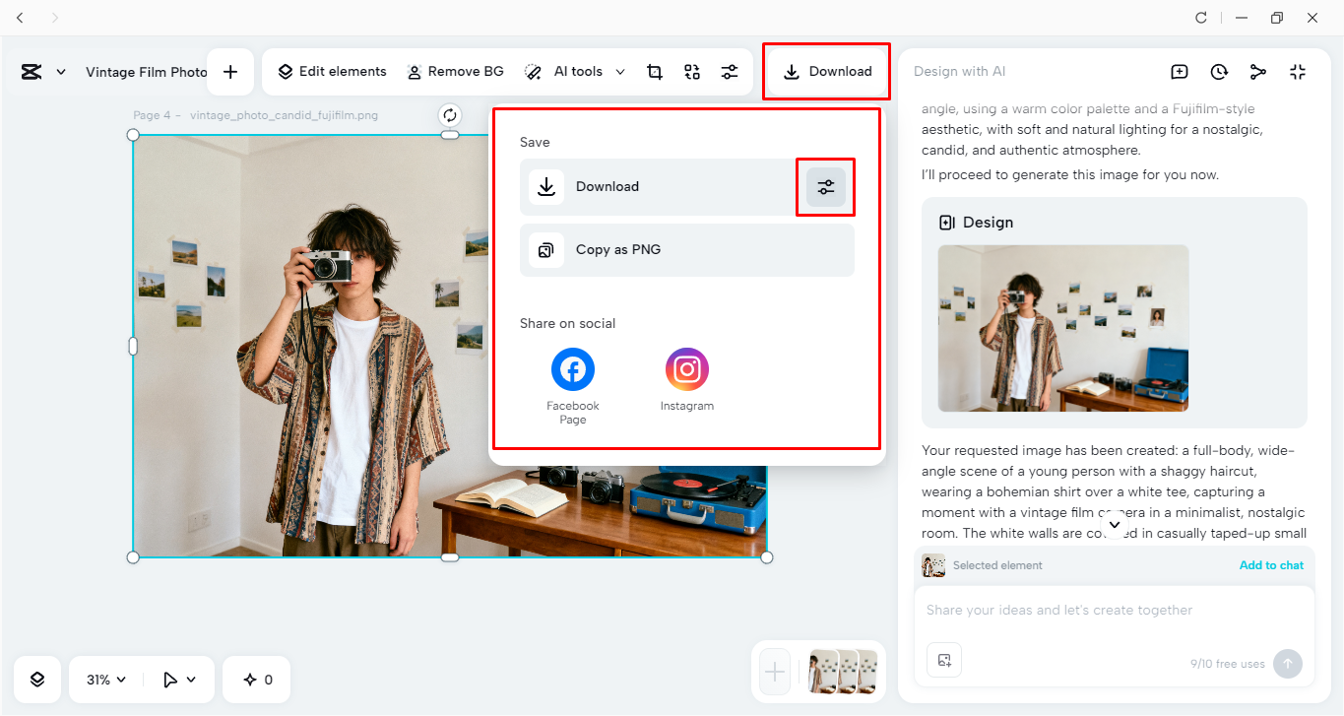Click the rotate icon above the canvas
The width and height of the screenshot is (1344, 716).
pos(450,114)
